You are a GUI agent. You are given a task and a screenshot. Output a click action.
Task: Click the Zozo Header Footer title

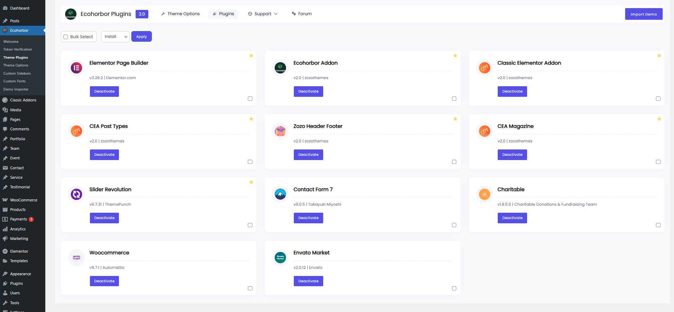(x=318, y=126)
